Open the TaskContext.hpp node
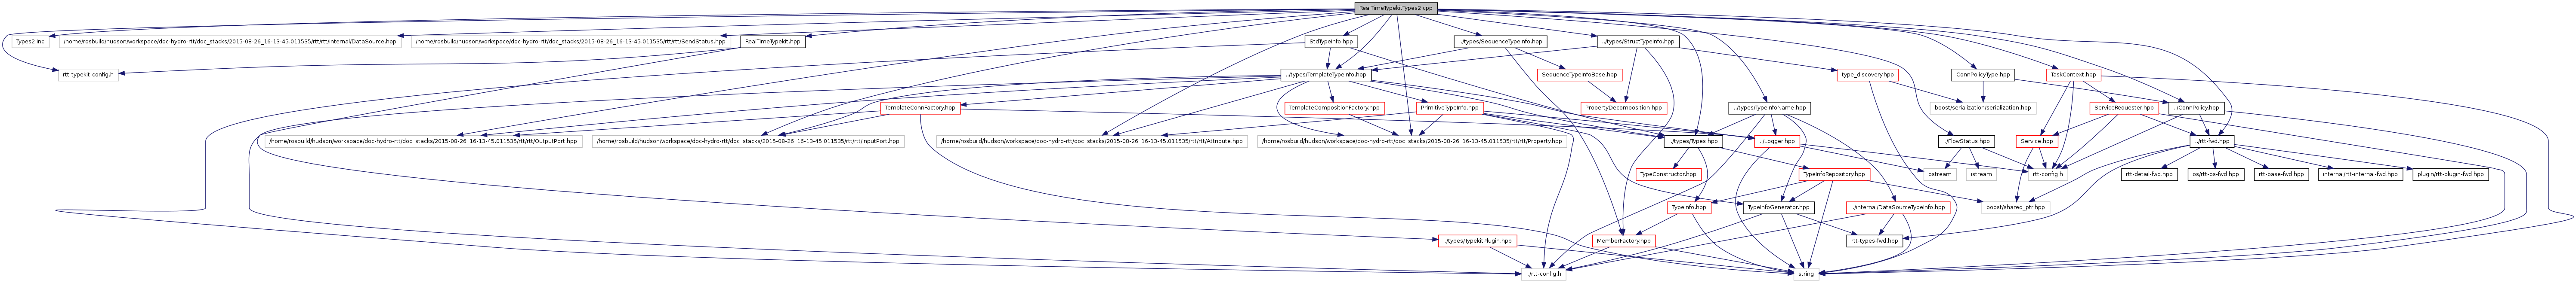 [x=2073, y=75]
